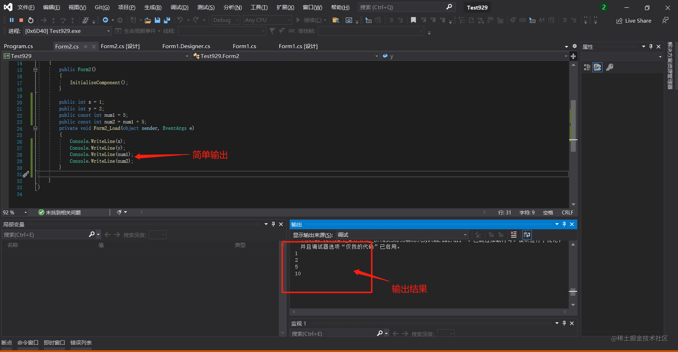Collapse Form2_Load method at line 24
Screen dimensions: 678x352
tap(35, 128)
